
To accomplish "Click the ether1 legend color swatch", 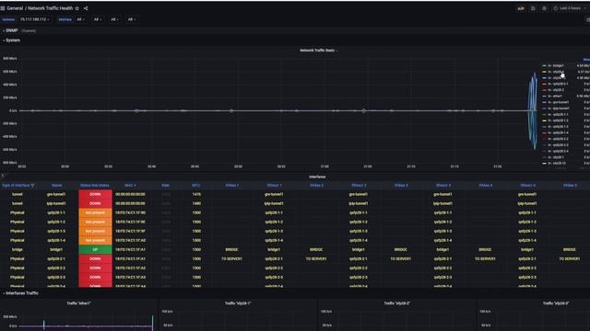I will 544,96.
